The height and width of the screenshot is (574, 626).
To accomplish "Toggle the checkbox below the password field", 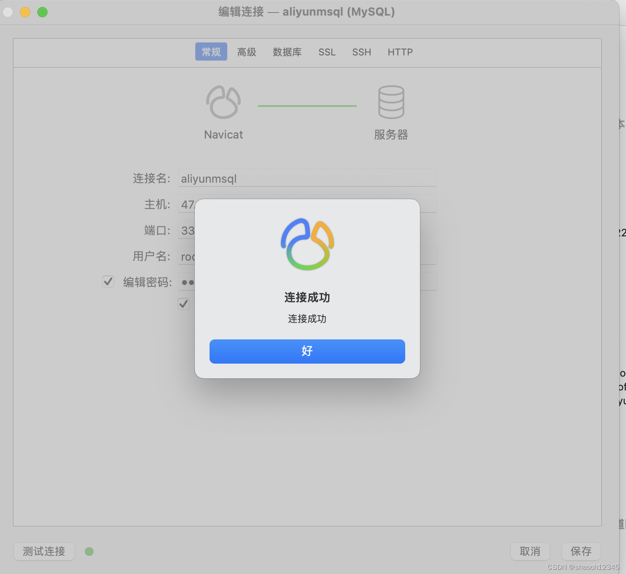I will pyautogui.click(x=184, y=304).
